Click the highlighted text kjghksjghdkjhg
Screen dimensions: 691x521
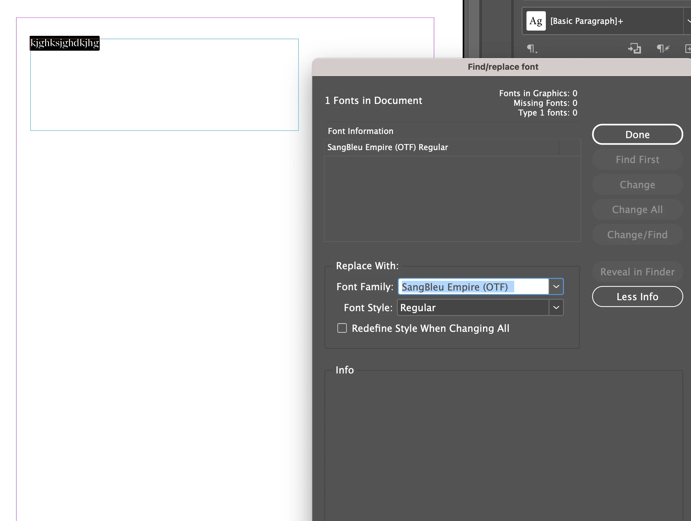(65, 43)
